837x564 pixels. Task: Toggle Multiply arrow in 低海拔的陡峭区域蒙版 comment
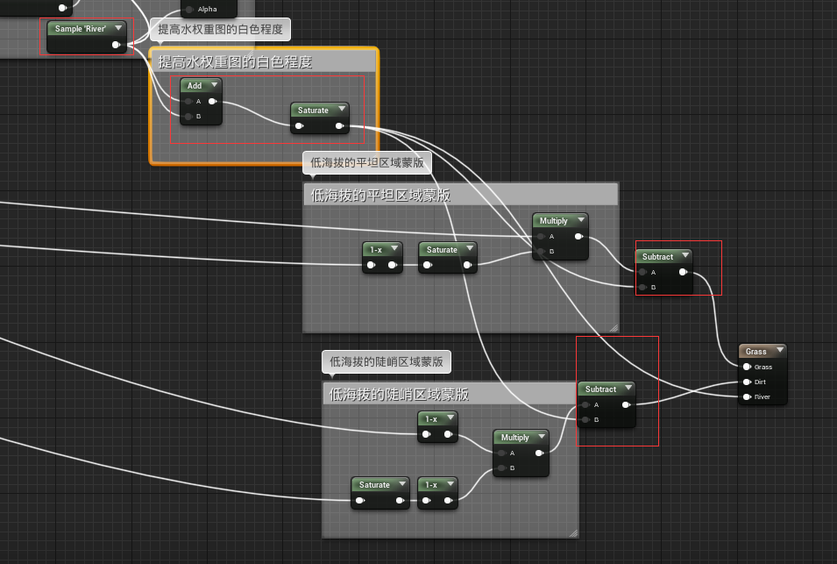point(542,436)
